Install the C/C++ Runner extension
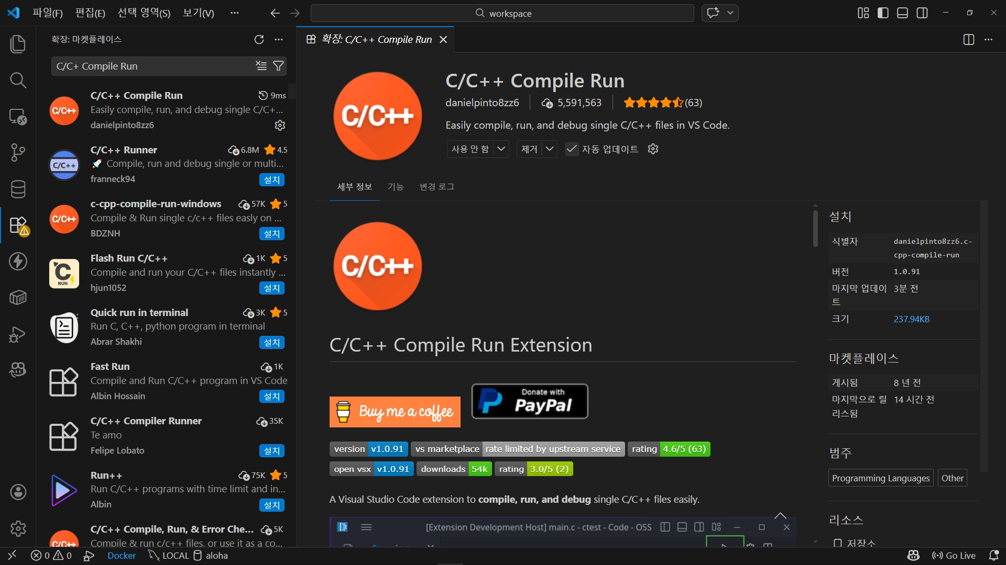Screen dimensions: 1006x565 (271, 179)
